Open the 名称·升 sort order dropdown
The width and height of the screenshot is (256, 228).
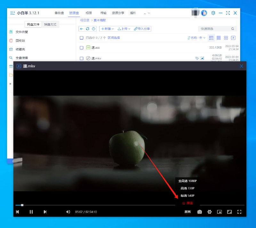[197, 38]
